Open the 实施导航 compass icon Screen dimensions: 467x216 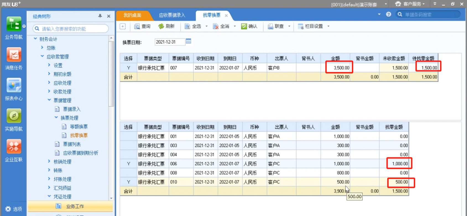pos(14,116)
